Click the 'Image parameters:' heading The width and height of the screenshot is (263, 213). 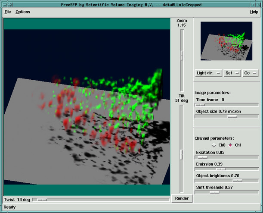point(213,93)
